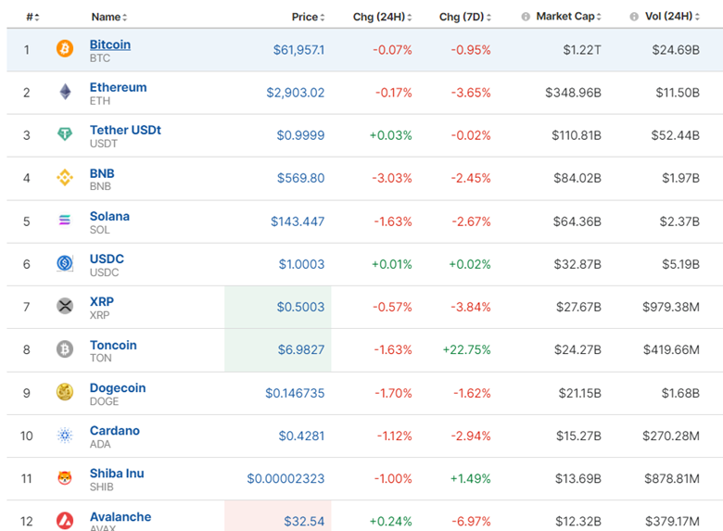Click Ethereum price $2,903.02

296,93
